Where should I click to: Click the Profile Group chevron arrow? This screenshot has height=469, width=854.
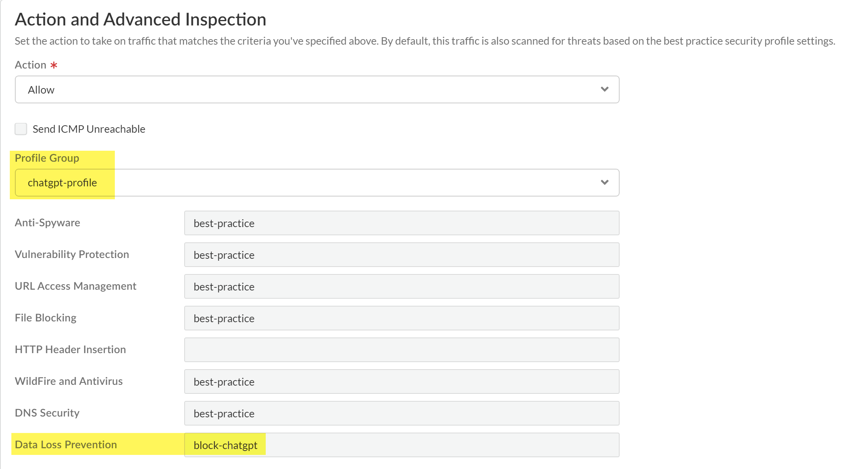(604, 182)
